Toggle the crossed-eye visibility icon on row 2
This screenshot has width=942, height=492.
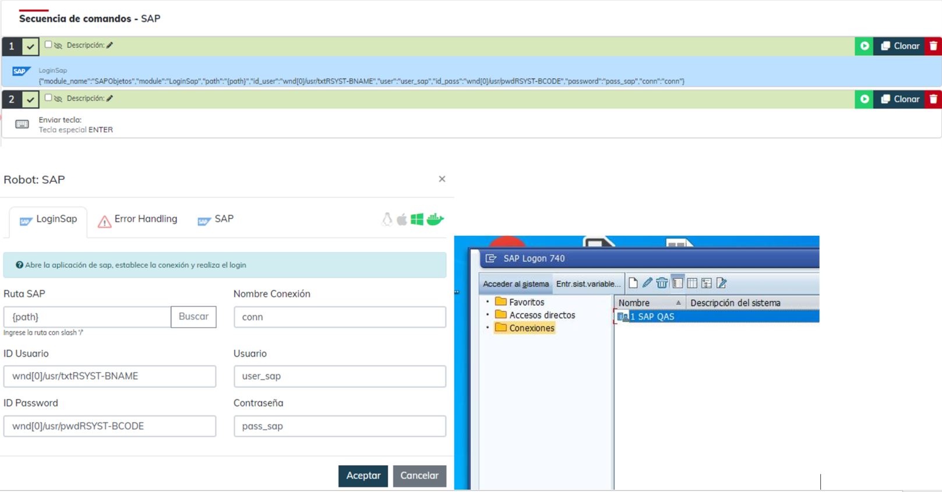pyautogui.click(x=58, y=98)
